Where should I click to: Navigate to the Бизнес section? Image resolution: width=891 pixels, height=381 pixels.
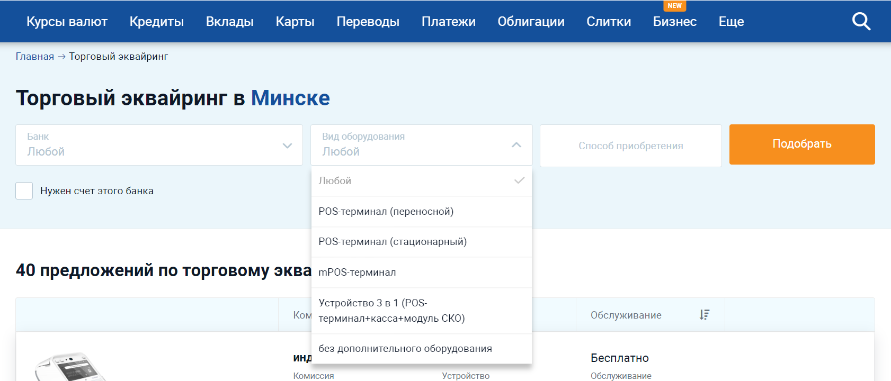click(x=674, y=22)
